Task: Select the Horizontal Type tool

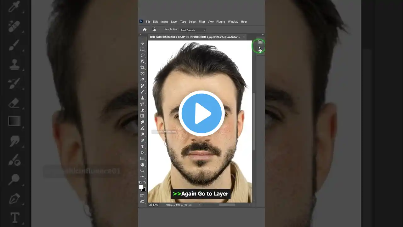Action: tap(142, 147)
